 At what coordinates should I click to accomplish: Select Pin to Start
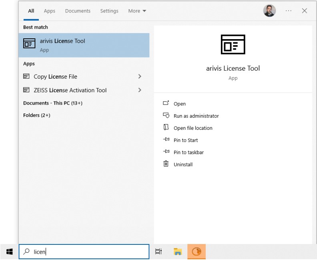(186, 140)
